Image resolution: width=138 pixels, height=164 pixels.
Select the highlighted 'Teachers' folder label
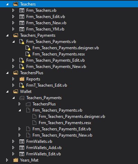pos(28,4)
